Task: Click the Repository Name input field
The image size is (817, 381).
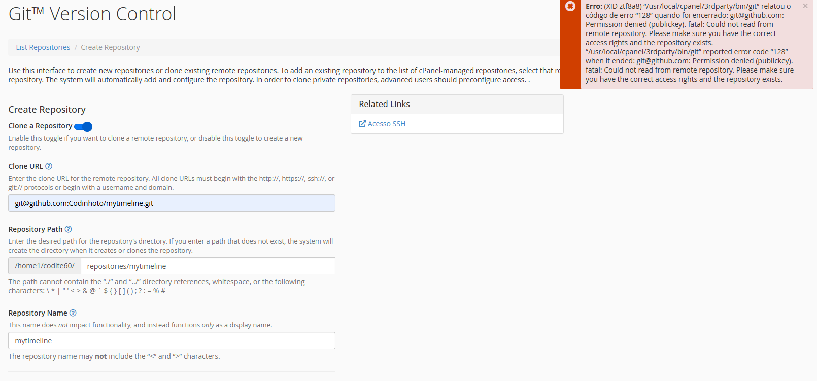Action: point(172,340)
